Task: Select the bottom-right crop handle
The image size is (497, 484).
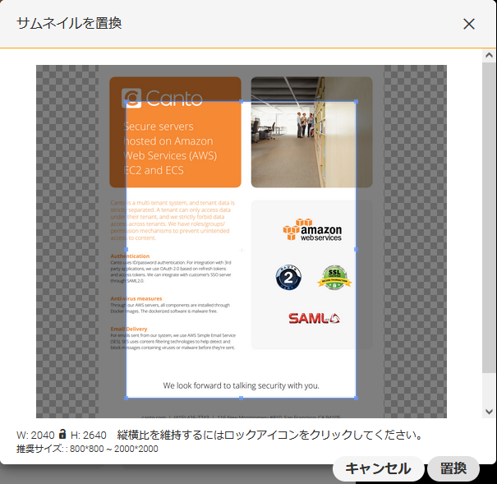Action: (356, 398)
